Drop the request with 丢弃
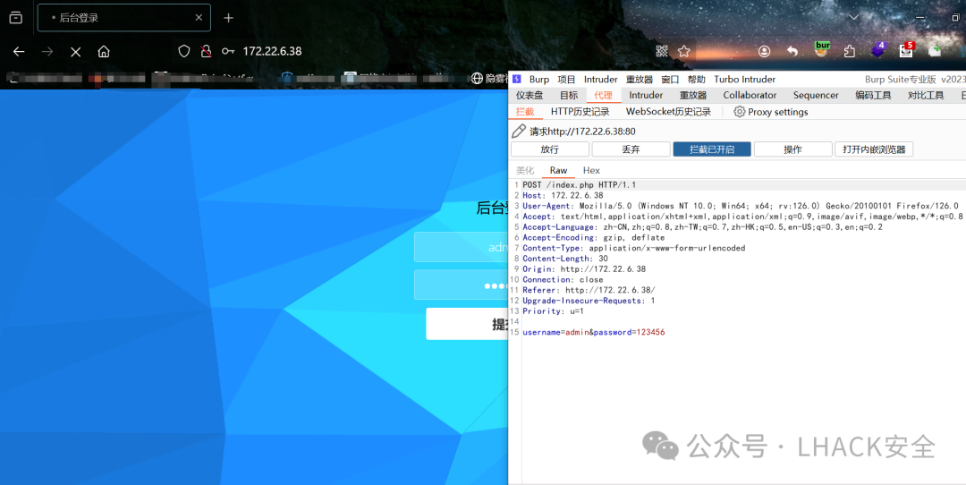966x485 pixels. coord(631,149)
